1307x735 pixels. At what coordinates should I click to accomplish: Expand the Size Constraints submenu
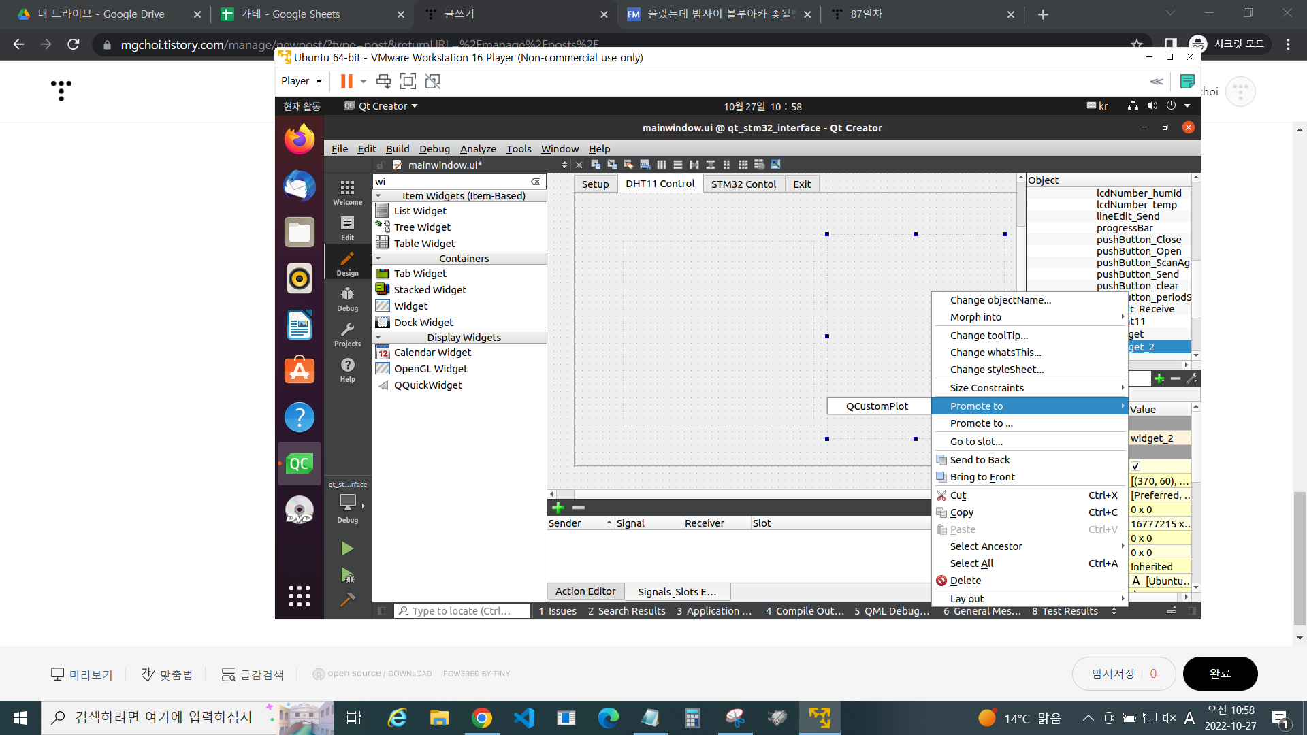coord(1030,388)
